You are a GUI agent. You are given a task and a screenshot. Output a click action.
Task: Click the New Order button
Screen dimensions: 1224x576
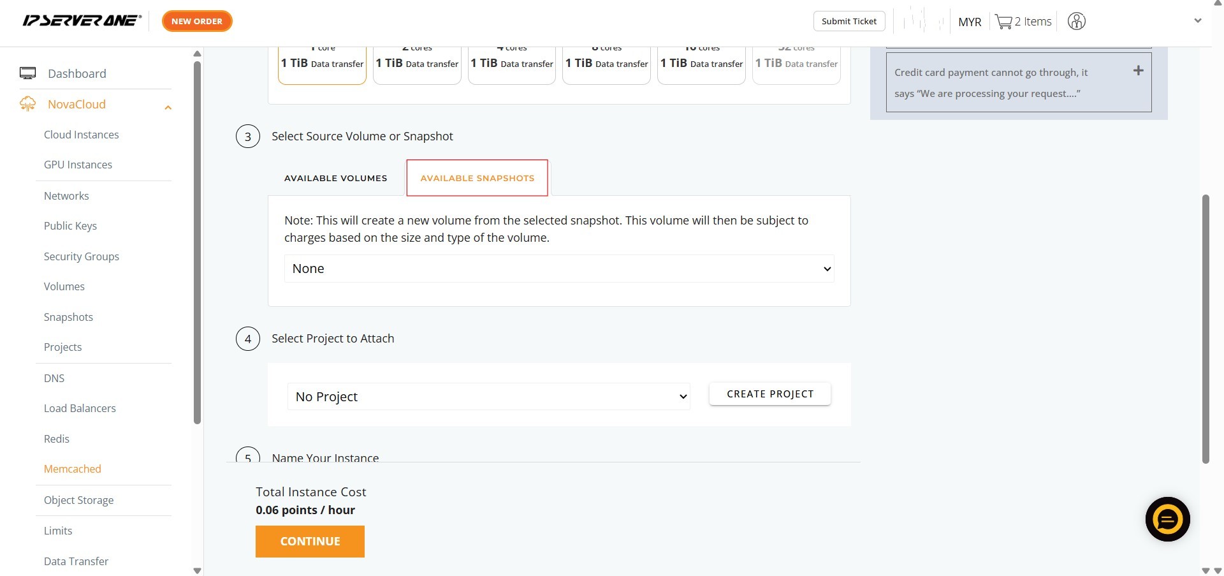[197, 21]
